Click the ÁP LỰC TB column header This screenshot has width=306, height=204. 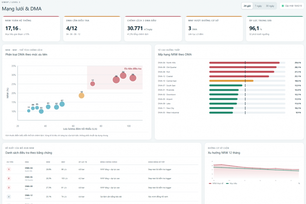tap(83, 162)
